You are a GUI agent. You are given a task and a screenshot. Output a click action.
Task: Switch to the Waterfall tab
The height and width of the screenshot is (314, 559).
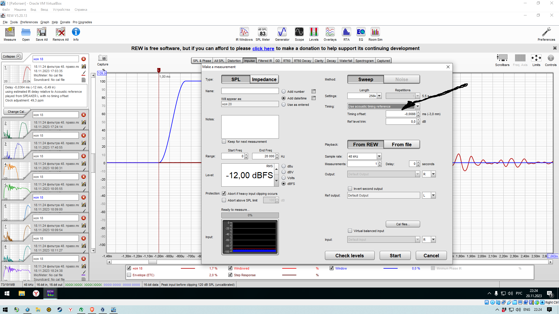346,61
